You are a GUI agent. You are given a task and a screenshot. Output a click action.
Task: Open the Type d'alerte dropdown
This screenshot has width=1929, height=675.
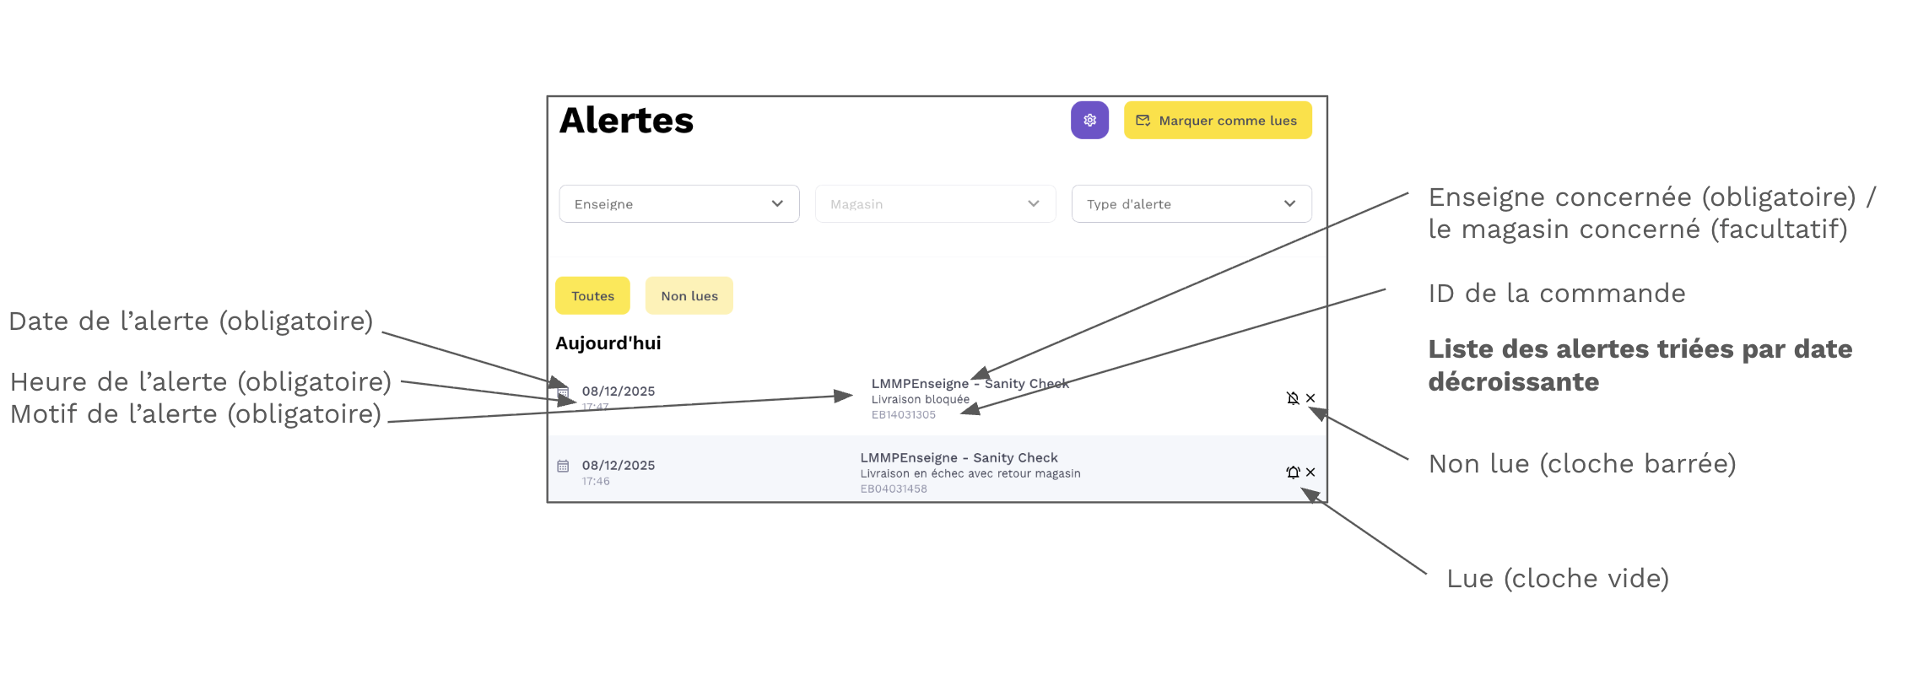pos(1191,204)
